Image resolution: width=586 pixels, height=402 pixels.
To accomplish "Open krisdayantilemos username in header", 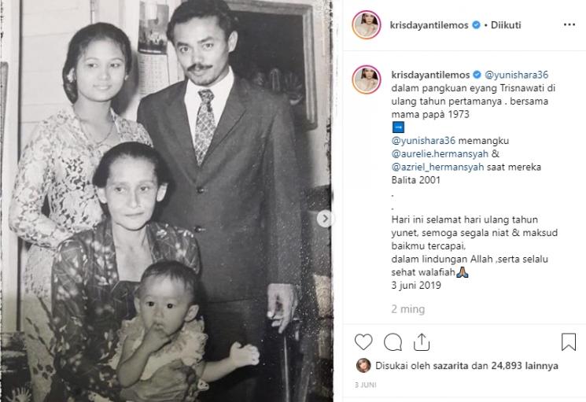I will pos(429,25).
